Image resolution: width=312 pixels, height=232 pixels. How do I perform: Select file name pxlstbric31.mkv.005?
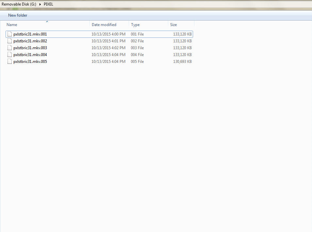(30, 62)
